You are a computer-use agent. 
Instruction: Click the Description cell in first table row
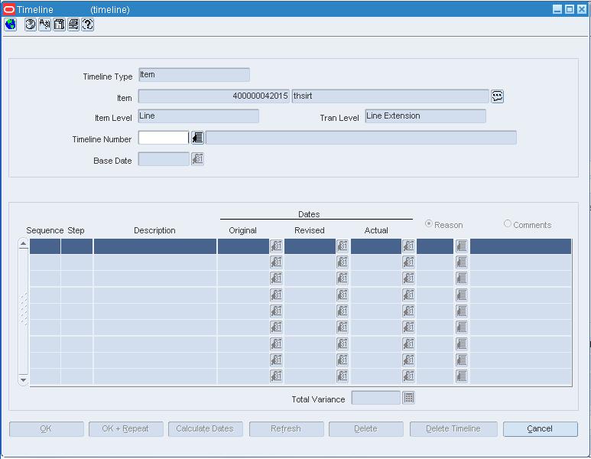[x=155, y=246]
